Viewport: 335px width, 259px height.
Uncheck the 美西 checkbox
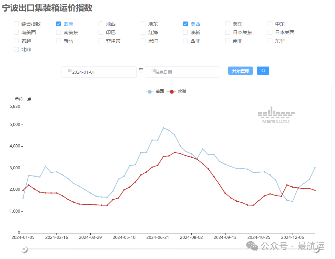[185, 24]
